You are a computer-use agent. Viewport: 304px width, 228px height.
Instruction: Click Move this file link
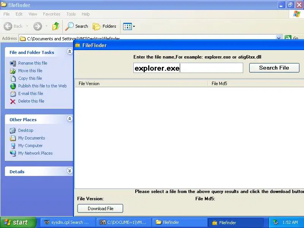coord(30,71)
